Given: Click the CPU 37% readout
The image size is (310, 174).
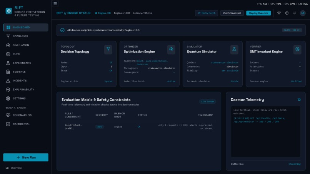Looking at the screenshot, I should (x=290, y=4).
